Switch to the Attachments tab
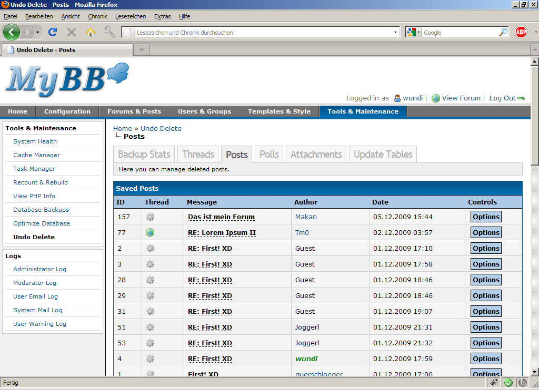Viewport: 539px width, 390px height. pyautogui.click(x=316, y=154)
